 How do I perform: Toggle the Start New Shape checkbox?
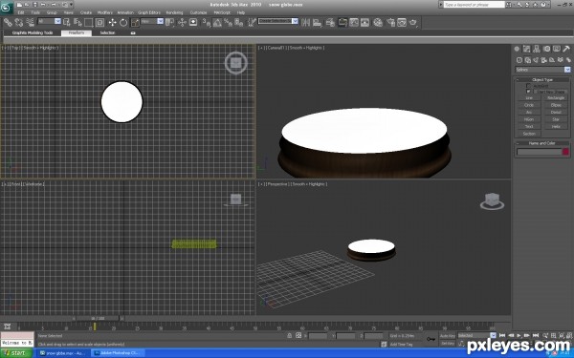(x=528, y=92)
